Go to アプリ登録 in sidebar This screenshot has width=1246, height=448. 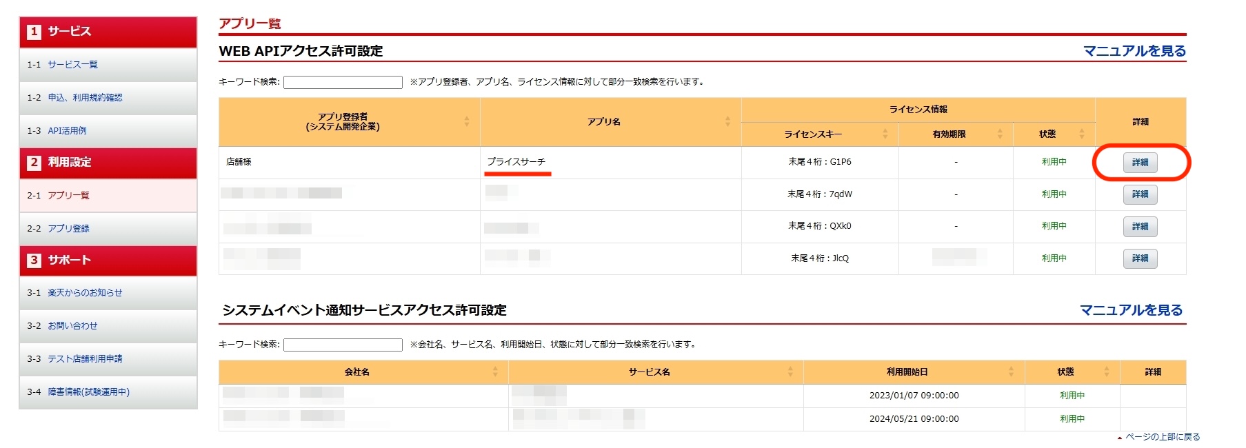click(x=68, y=229)
